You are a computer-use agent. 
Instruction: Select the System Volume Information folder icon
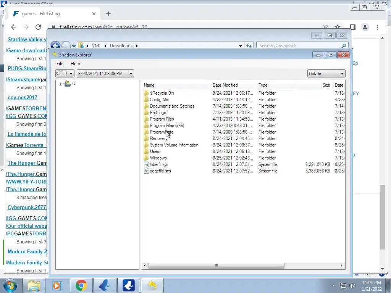pyautogui.click(x=146, y=145)
